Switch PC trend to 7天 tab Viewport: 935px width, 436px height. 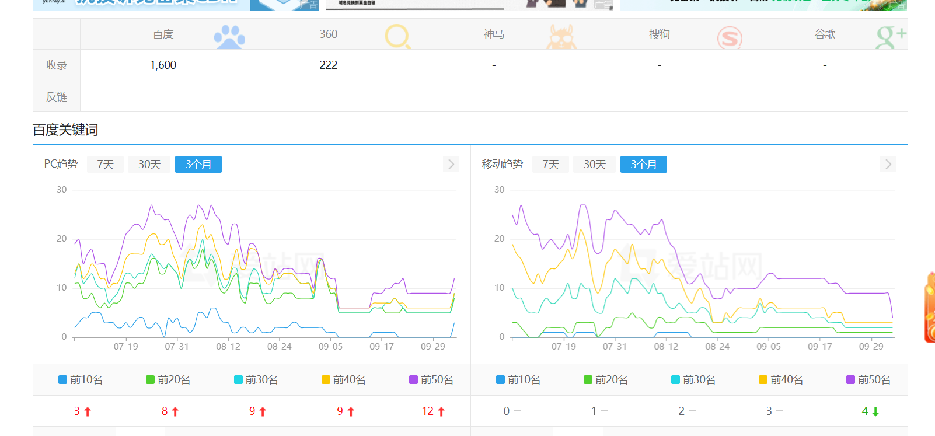click(x=105, y=165)
